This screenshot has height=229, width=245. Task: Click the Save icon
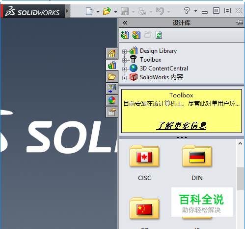(x=125, y=11)
